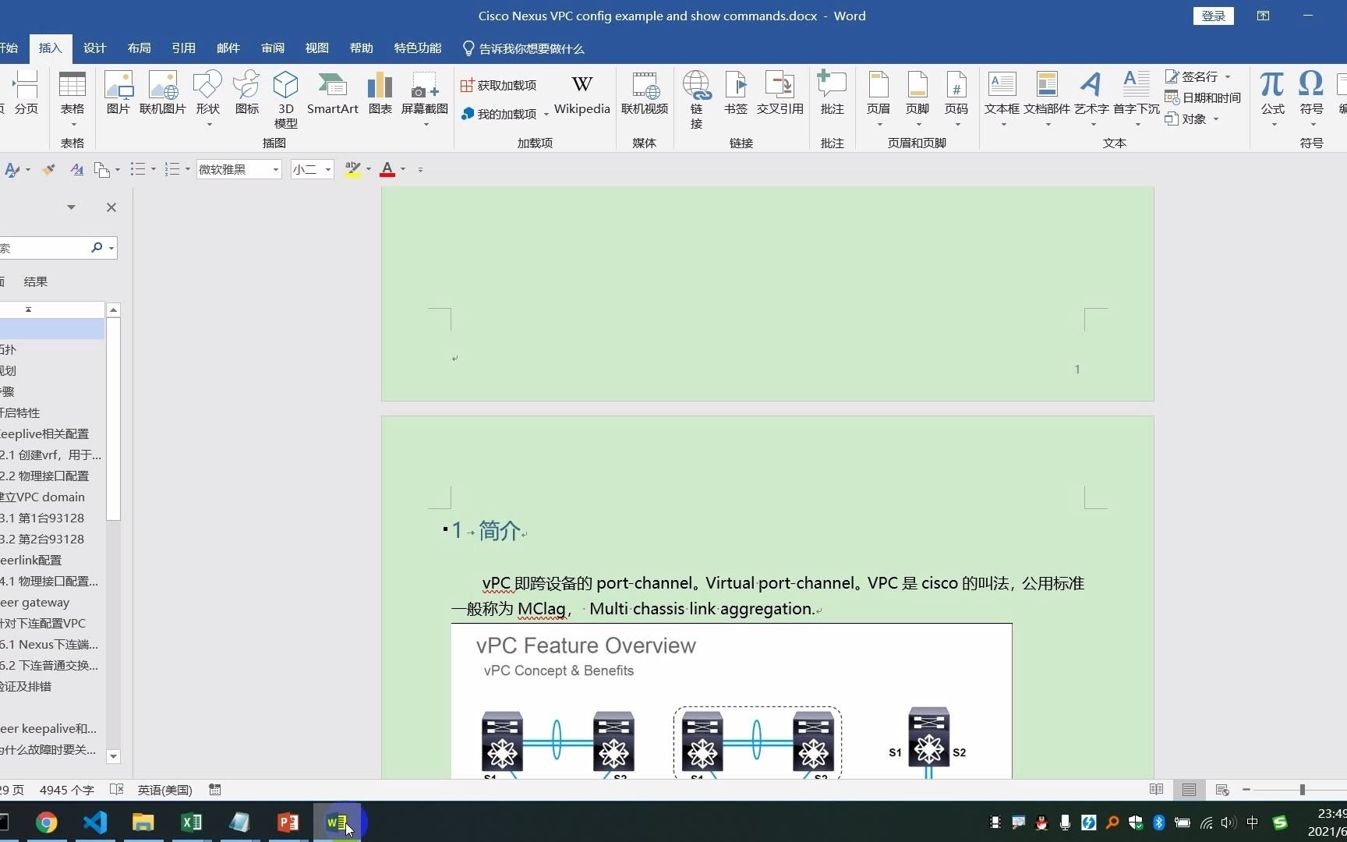Open the bullet list dropdown arrow

click(x=153, y=169)
